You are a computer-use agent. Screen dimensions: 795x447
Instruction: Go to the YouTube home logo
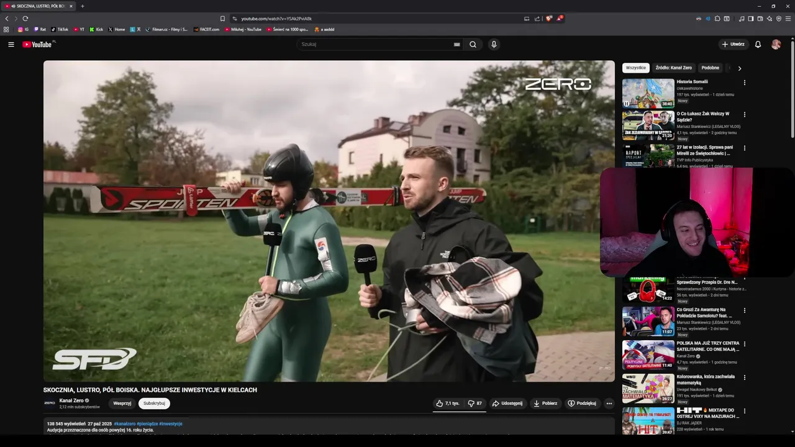pyautogui.click(x=37, y=44)
